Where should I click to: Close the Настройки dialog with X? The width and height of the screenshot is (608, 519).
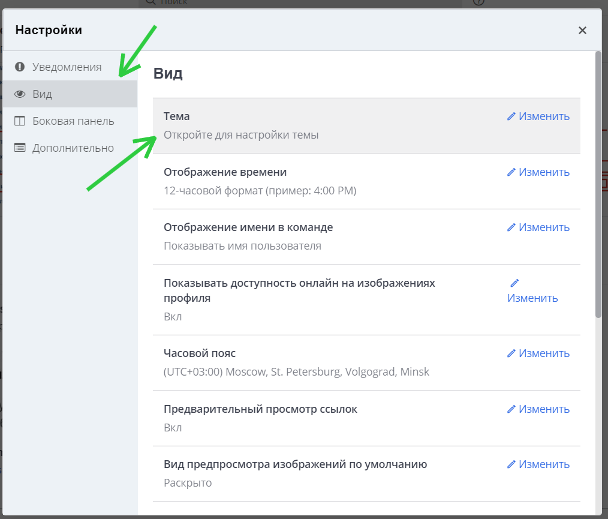582,31
